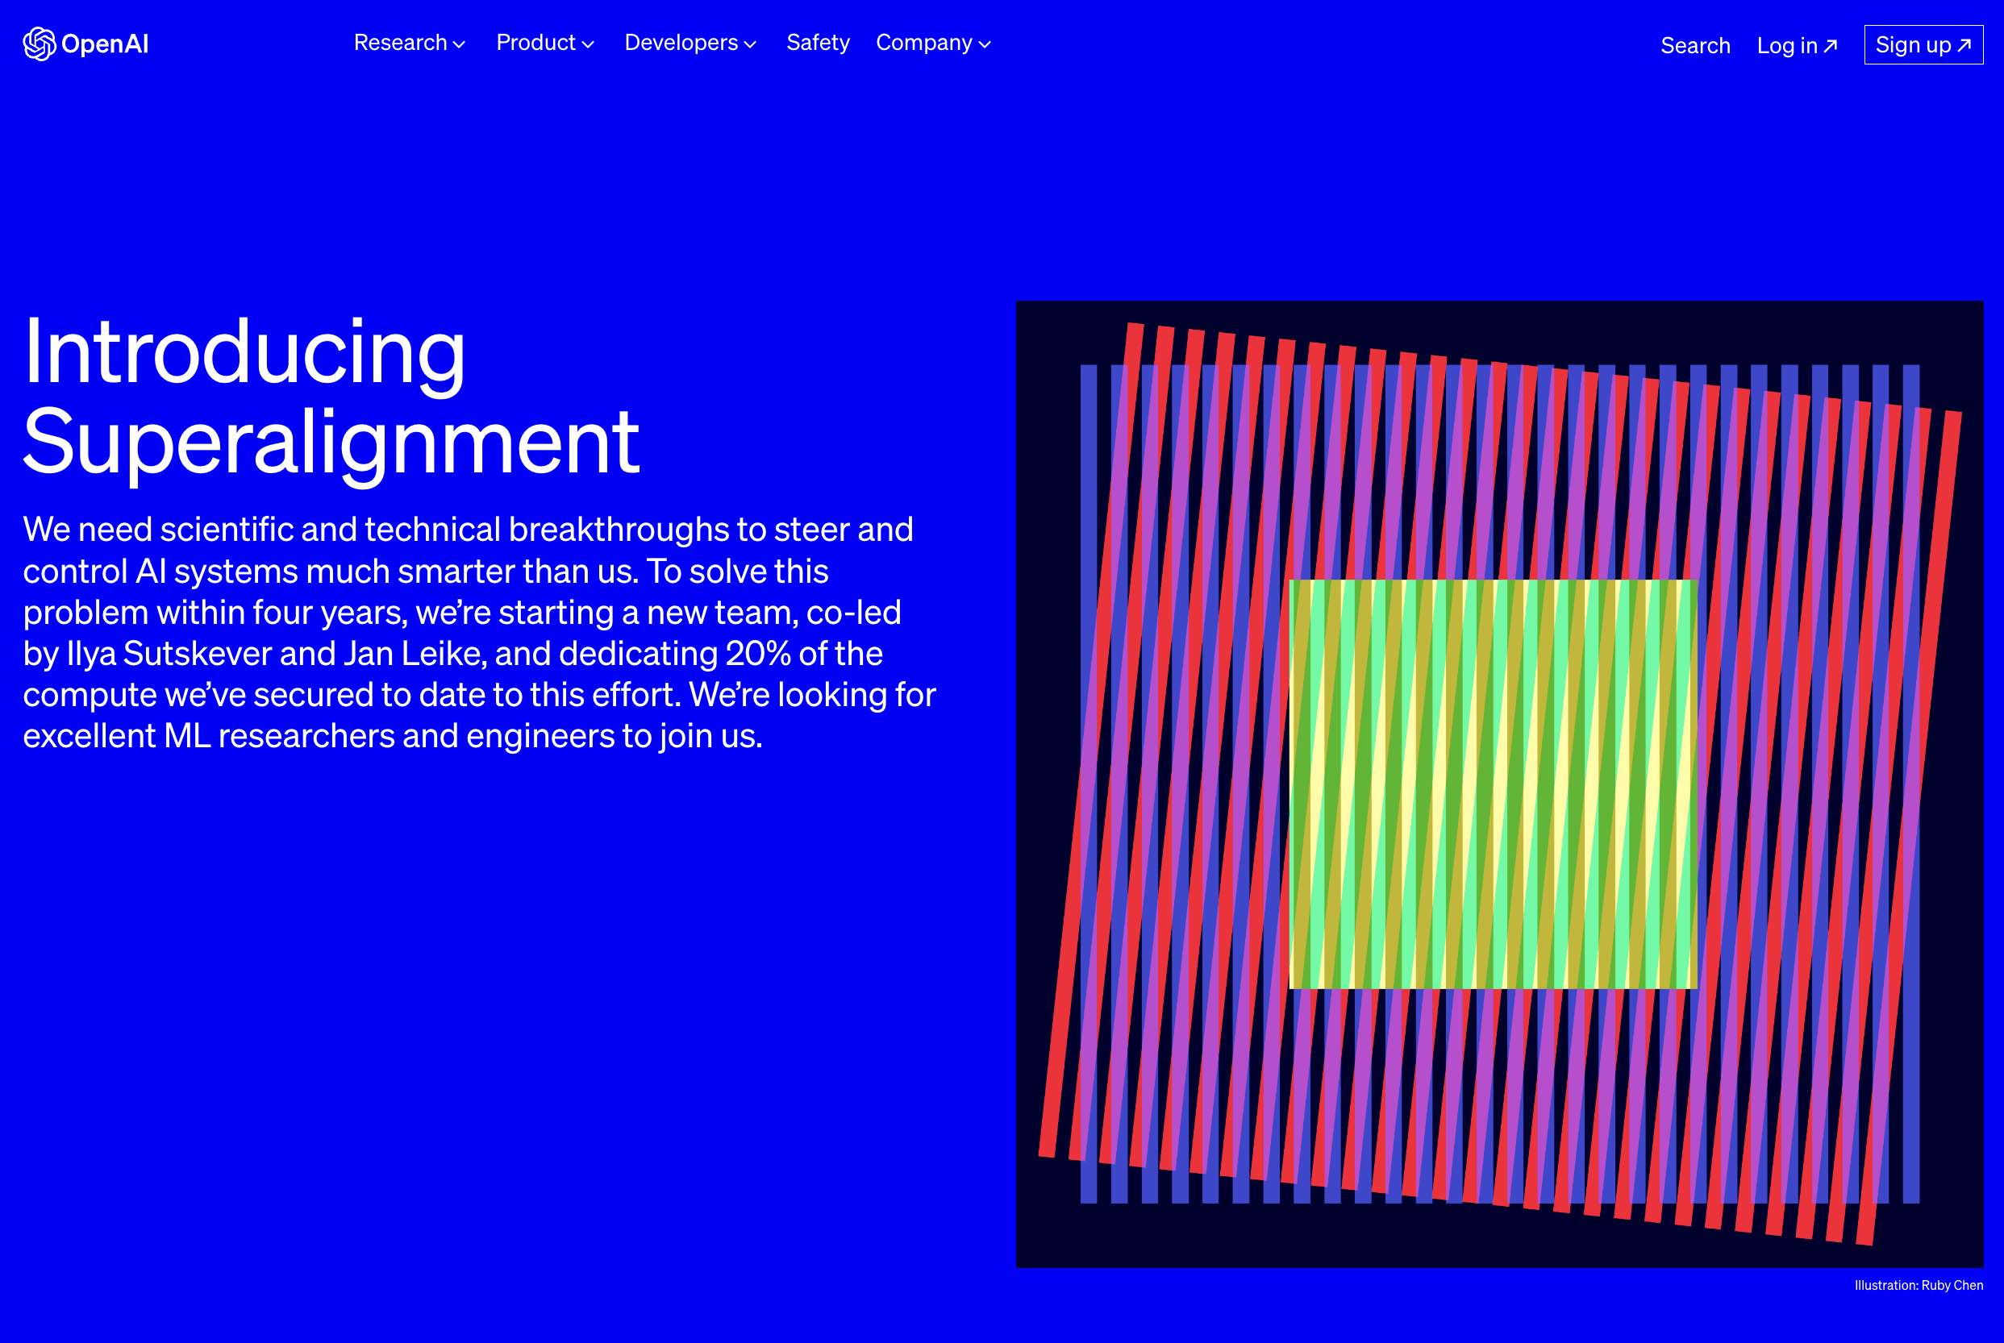Click the OpenAI wordmark text

tap(105, 44)
